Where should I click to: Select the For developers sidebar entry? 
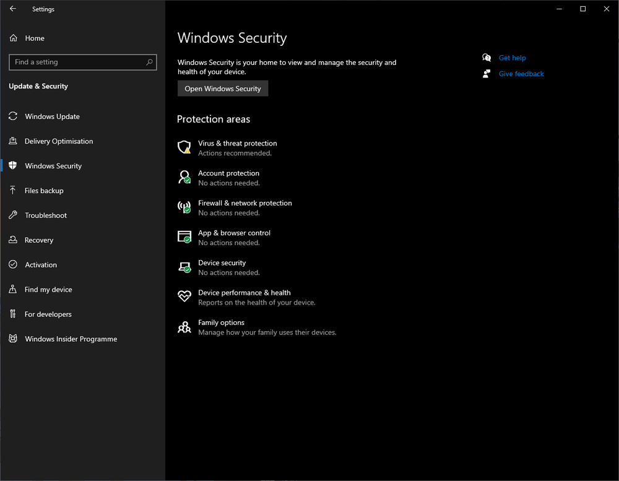pyautogui.click(x=48, y=314)
